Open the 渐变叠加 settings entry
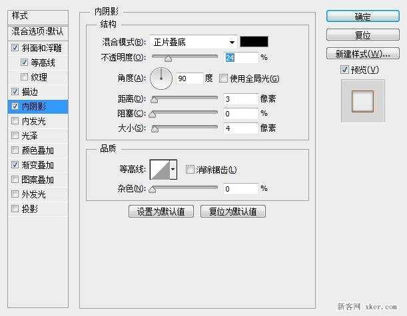 [37, 165]
